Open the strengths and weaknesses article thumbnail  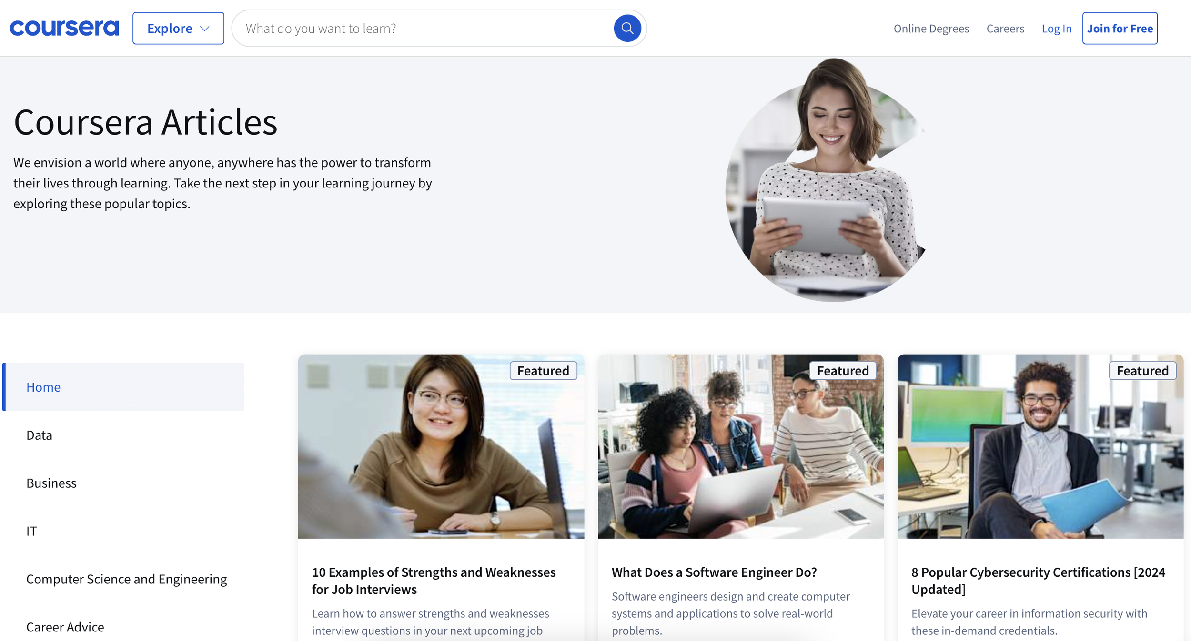[441, 446]
